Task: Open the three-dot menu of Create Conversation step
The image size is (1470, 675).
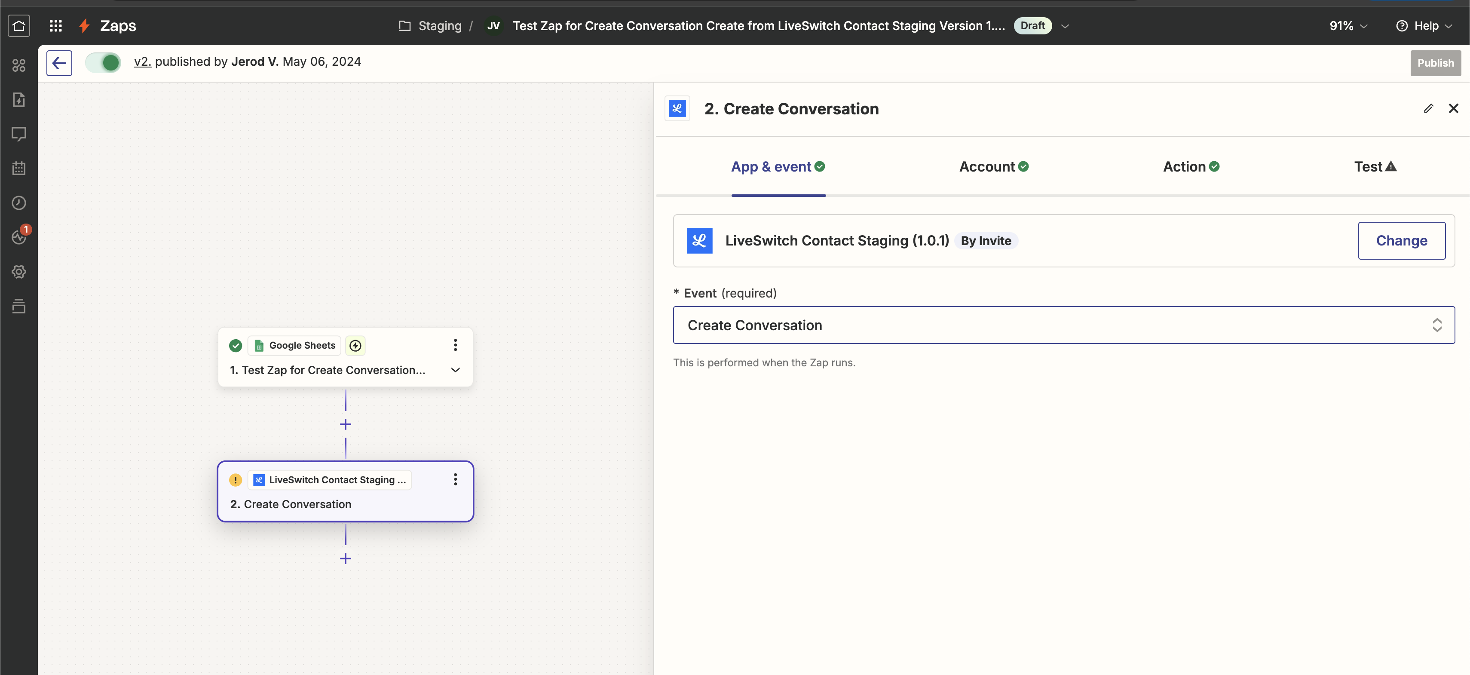Action: pyautogui.click(x=455, y=479)
